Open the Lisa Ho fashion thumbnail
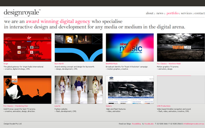 78,90
